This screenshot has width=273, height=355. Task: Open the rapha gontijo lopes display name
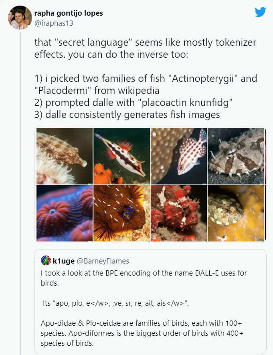coord(69,13)
